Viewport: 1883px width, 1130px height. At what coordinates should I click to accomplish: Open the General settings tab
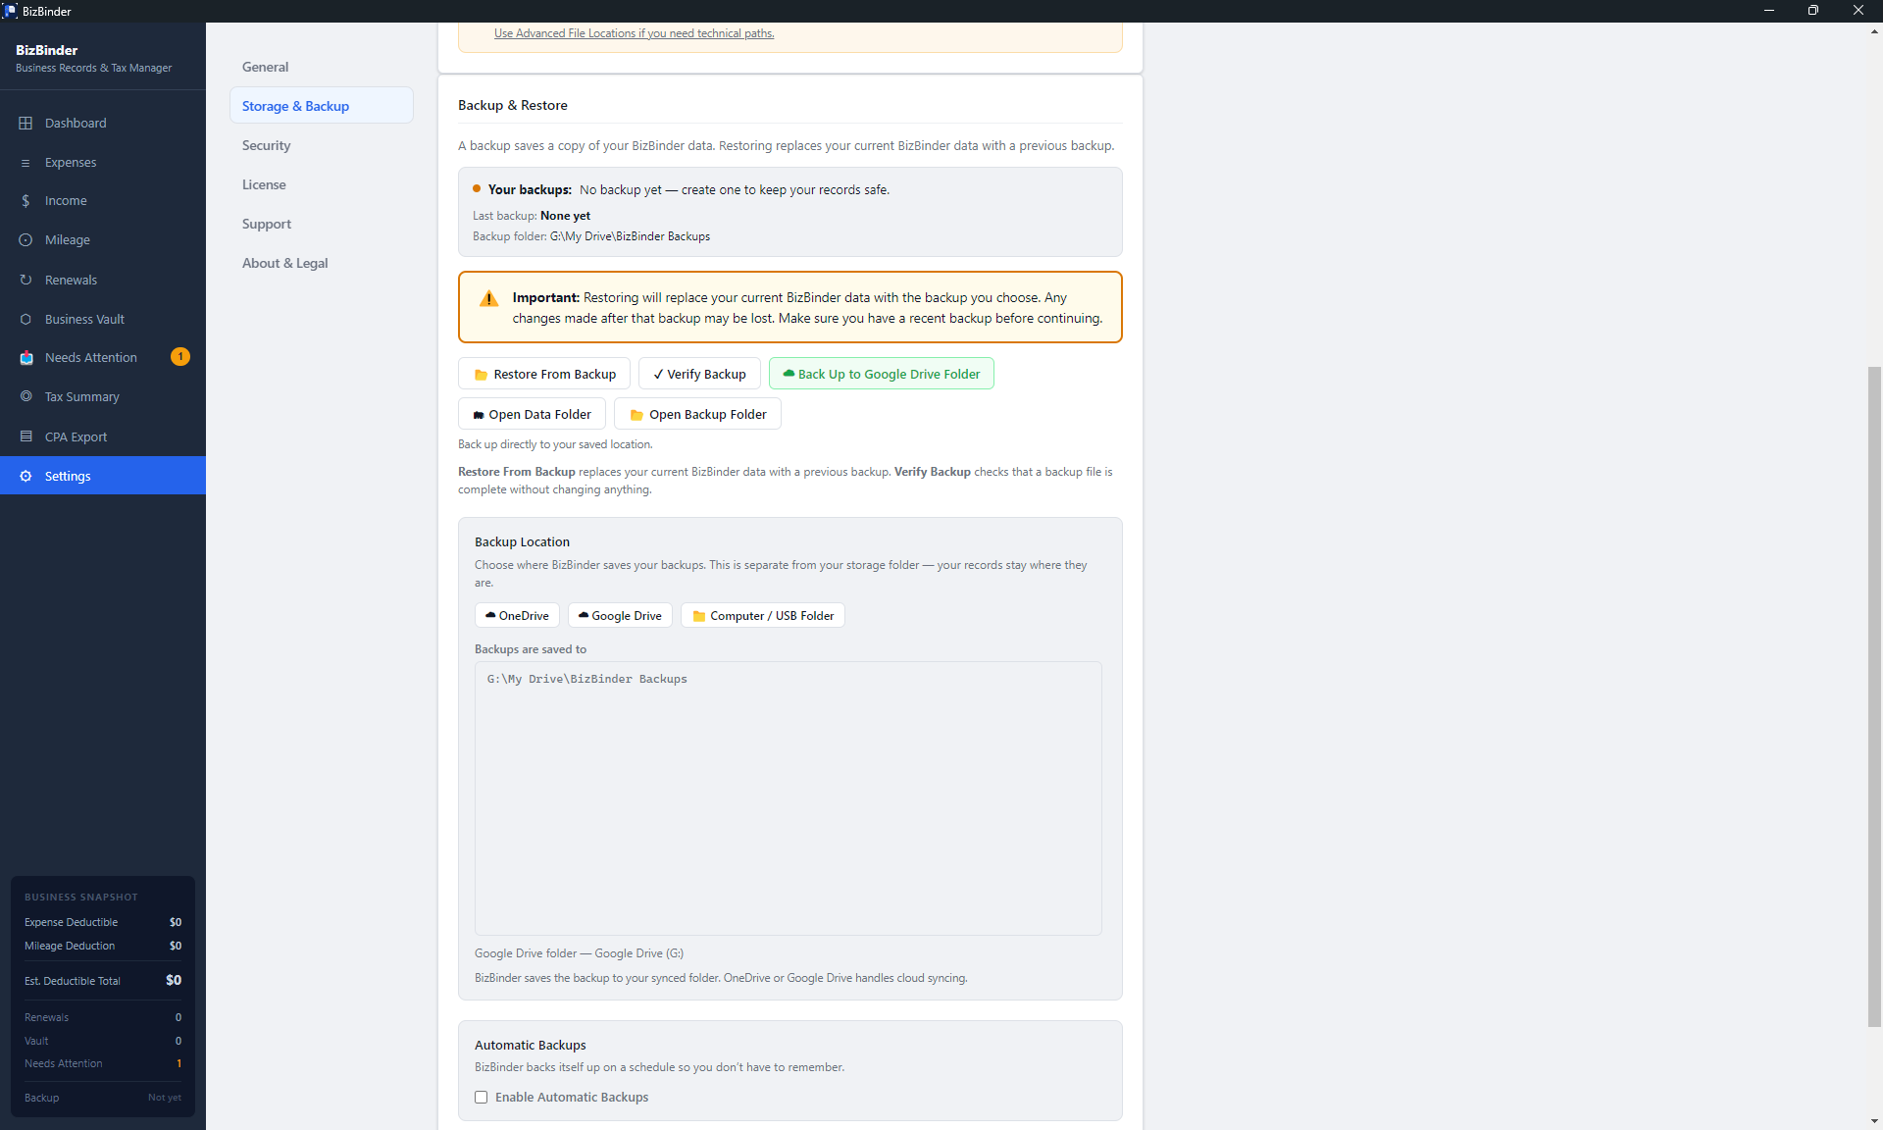click(x=322, y=67)
